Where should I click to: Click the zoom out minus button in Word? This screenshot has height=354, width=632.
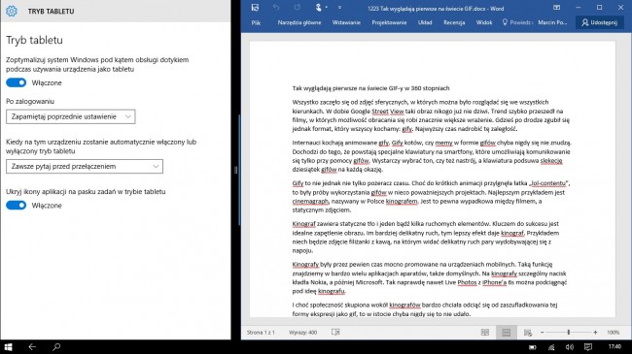point(543,333)
